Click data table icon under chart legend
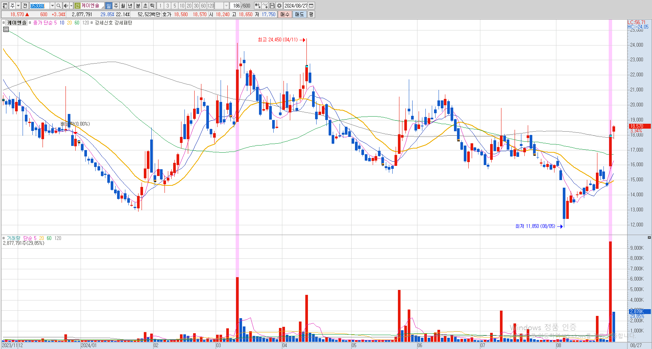Viewport: 652px width, 349px height. pyautogui.click(x=6, y=29)
